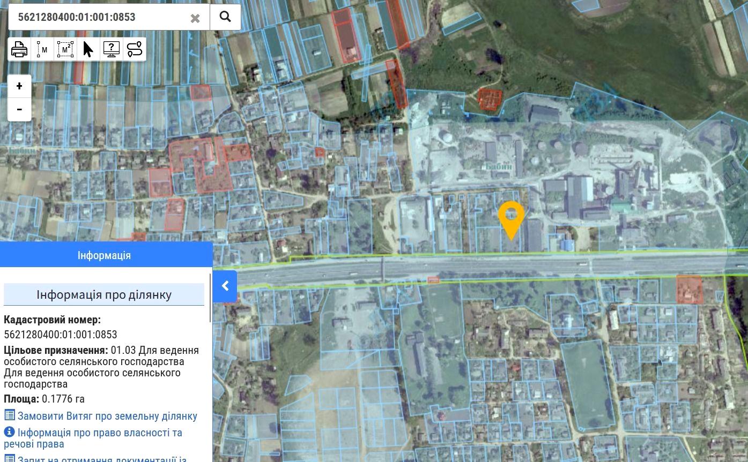Select the print map tool
This screenshot has width=748, height=462.
(19, 49)
